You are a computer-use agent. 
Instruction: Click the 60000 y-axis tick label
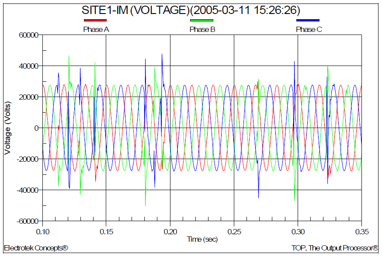(x=28, y=35)
